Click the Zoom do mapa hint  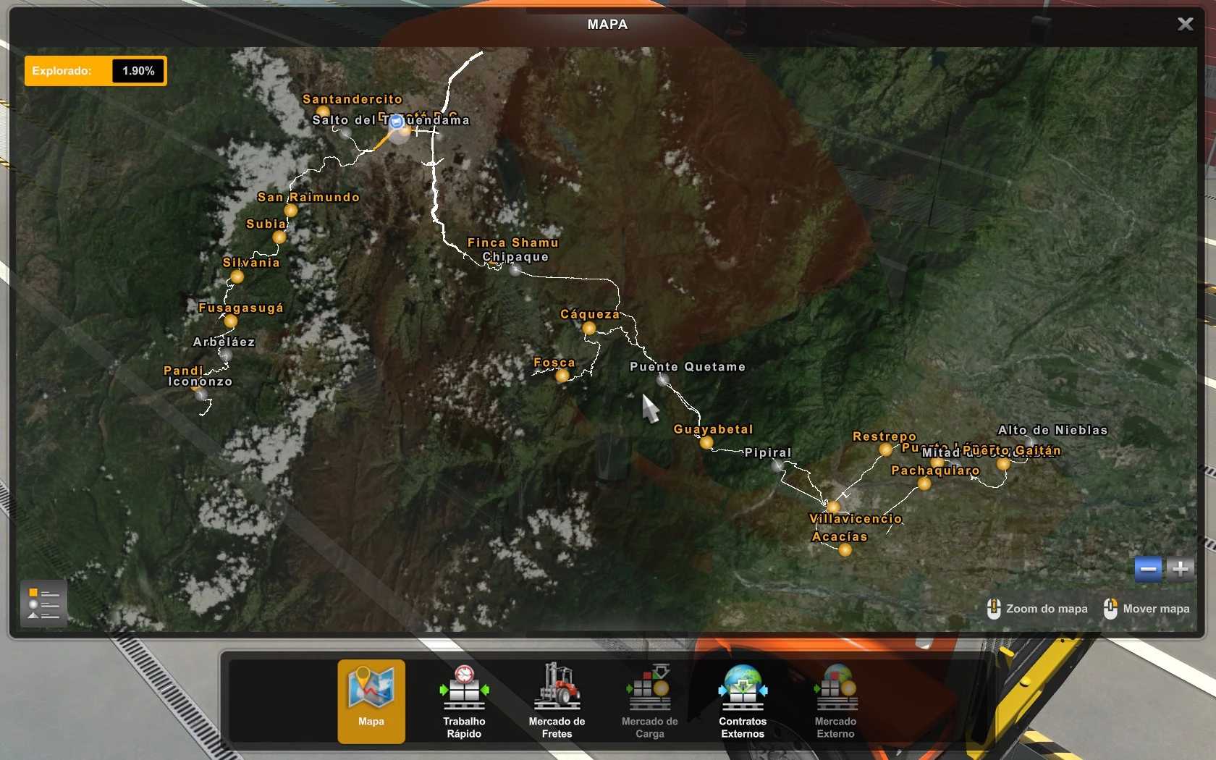(x=1037, y=609)
